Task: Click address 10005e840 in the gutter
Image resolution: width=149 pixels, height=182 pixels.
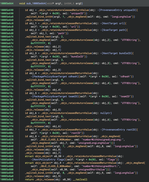Action: coord(7,146)
